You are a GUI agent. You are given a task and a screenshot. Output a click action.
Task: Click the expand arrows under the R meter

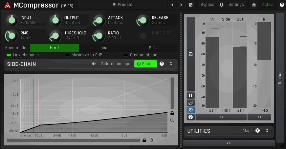[259, 117]
